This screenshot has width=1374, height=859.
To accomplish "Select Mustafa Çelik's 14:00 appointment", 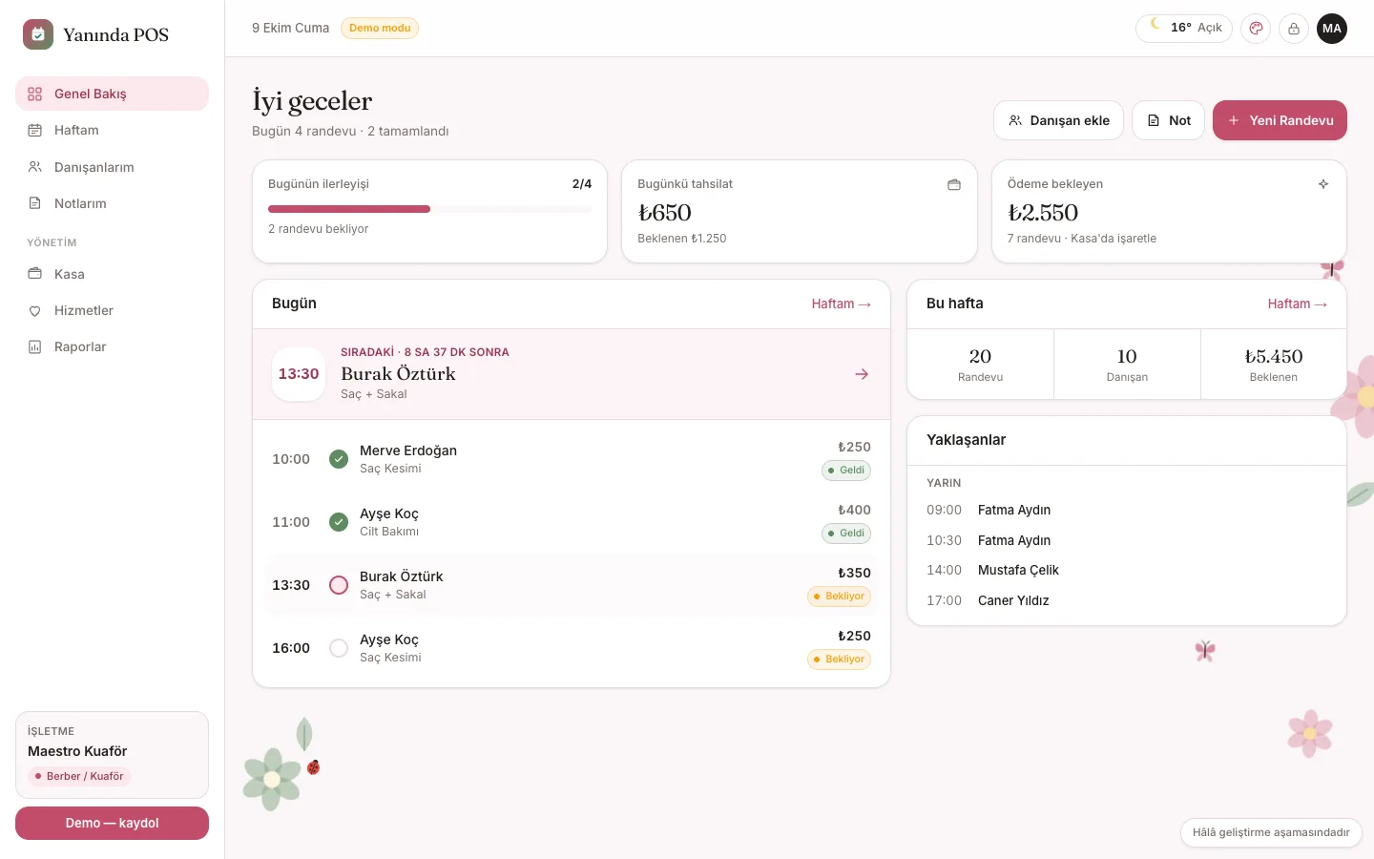I will (x=1126, y=570).
